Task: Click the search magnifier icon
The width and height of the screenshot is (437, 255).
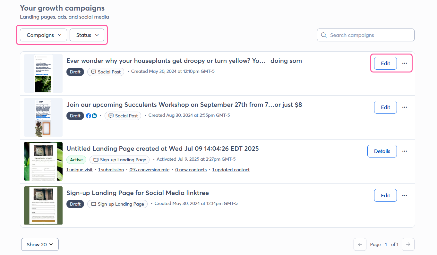Action: 324,35
